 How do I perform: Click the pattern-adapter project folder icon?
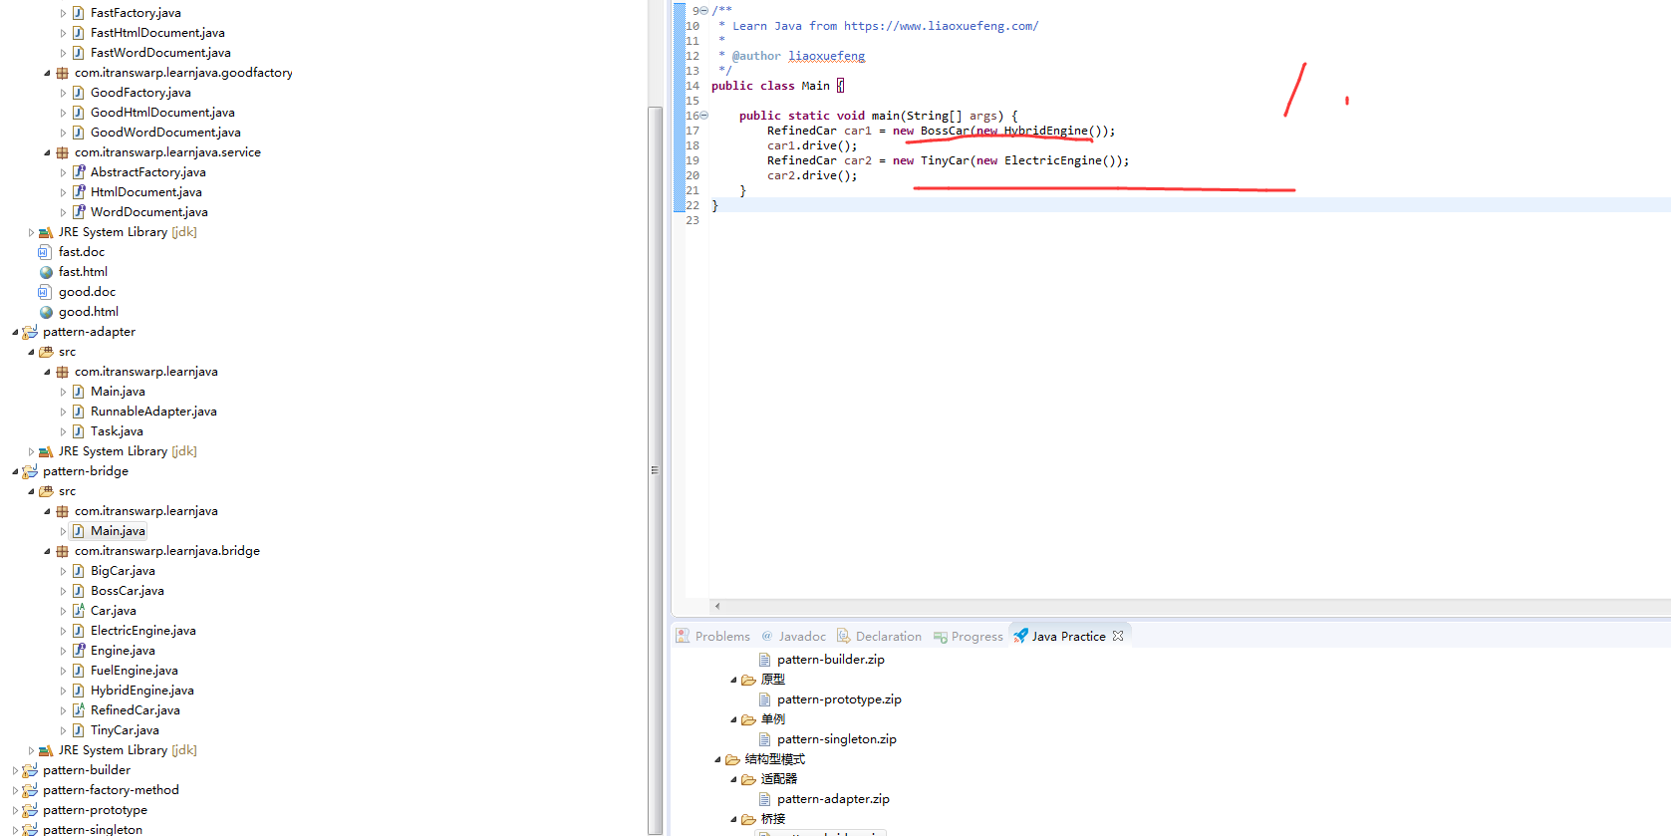[x=30, y=332]
